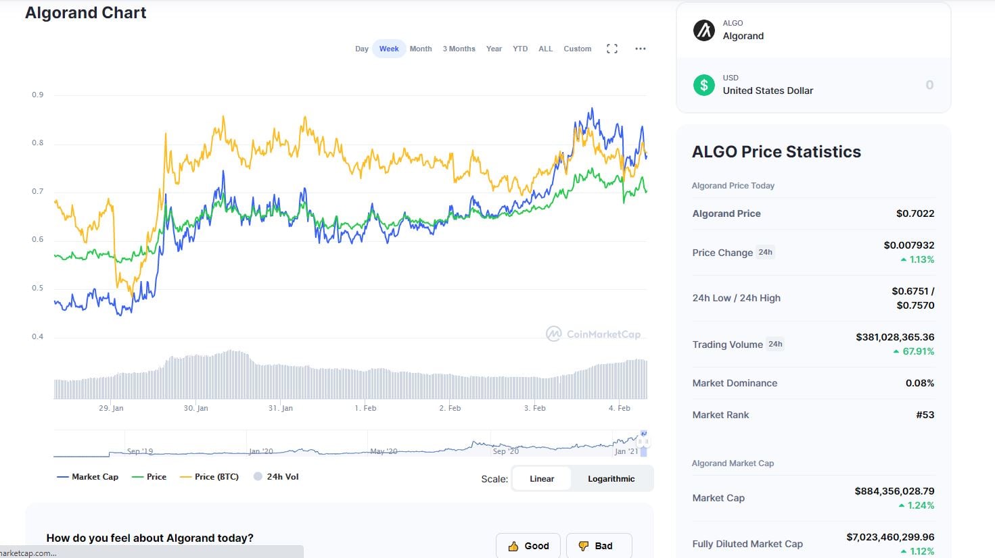This screenshot has width=995, height=558.
Task: Click the 24h Vol legend circle
Action: click(258, 476)
